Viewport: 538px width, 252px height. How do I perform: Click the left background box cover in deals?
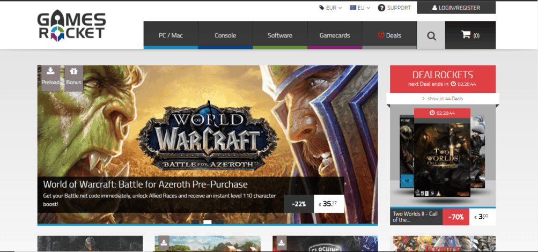407,152
